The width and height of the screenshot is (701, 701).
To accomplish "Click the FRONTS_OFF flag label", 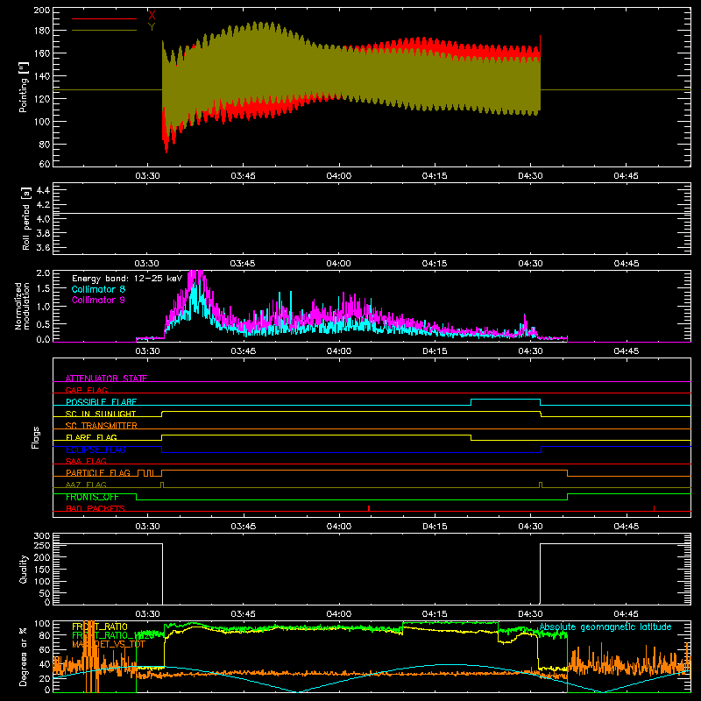I will point(92,497).
